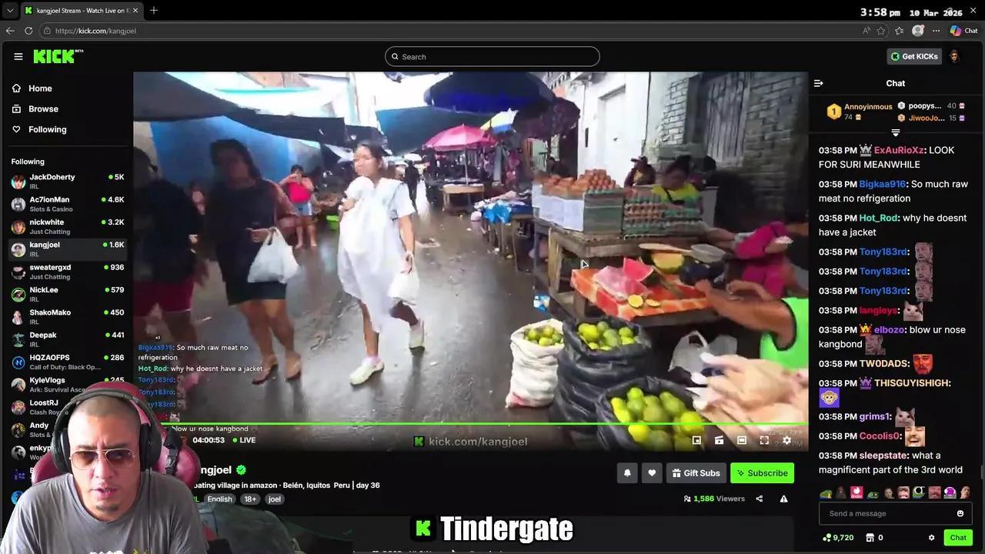This screenshot has height=554, width=985.
Task: Click the 1,586 Viewers count
Action: (714, 499)
